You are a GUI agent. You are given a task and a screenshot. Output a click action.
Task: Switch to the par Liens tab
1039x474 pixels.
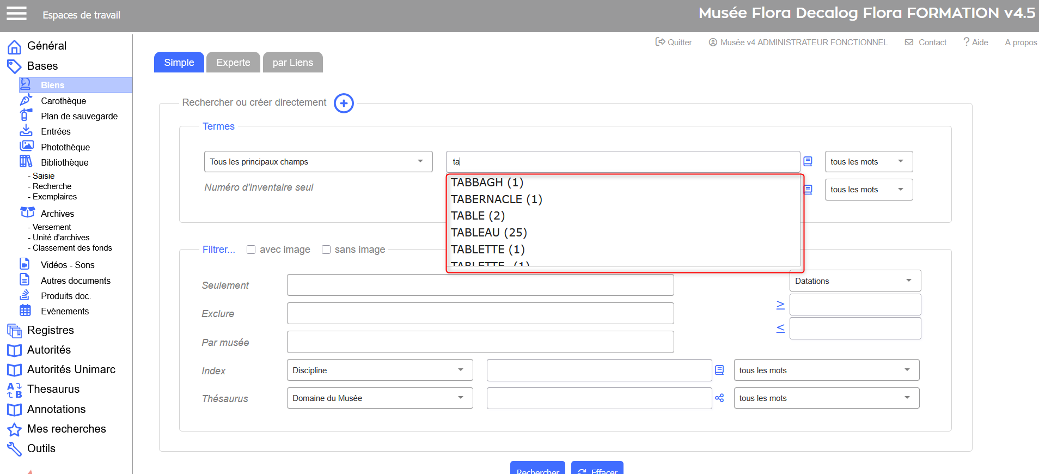click(292, 63)
